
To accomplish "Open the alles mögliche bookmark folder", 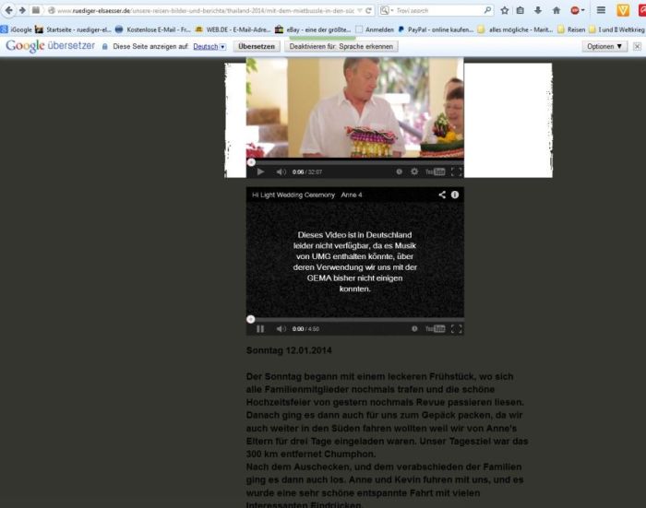I will tap(515, 30).
